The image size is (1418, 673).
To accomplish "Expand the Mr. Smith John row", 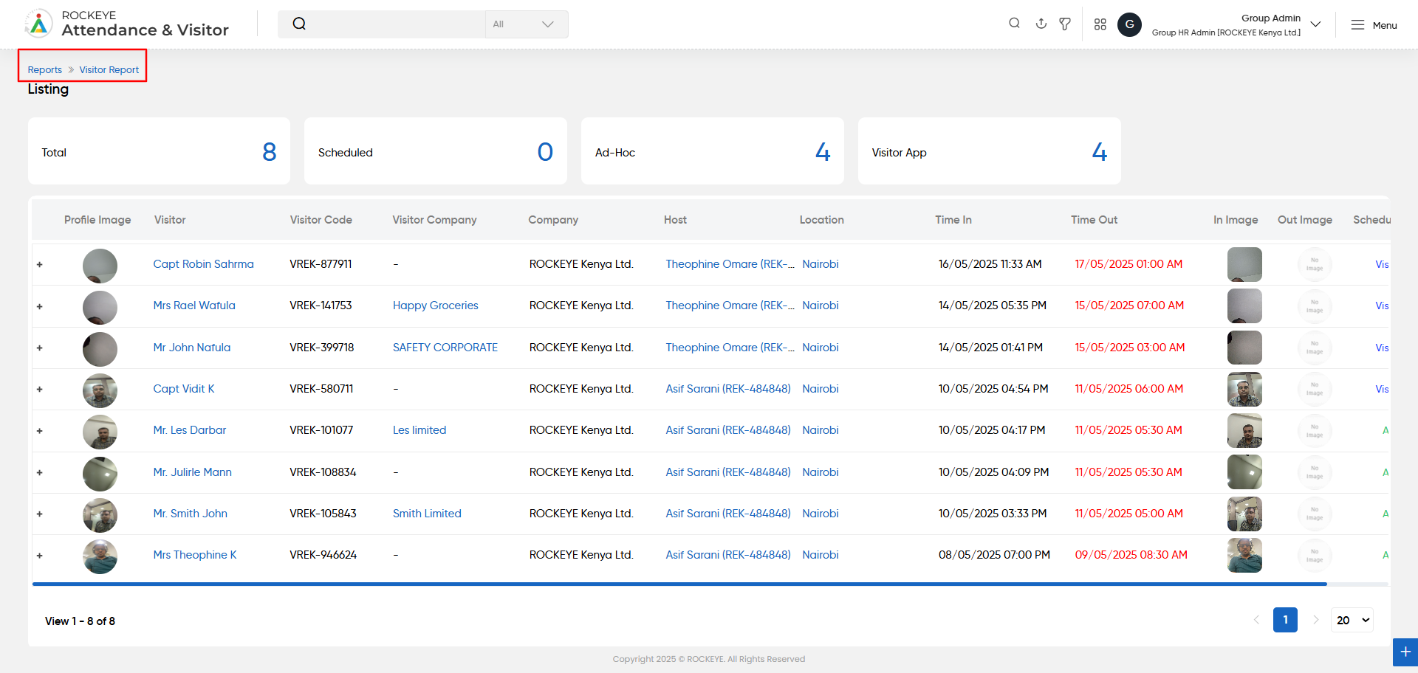I will (x=40, y=514).
